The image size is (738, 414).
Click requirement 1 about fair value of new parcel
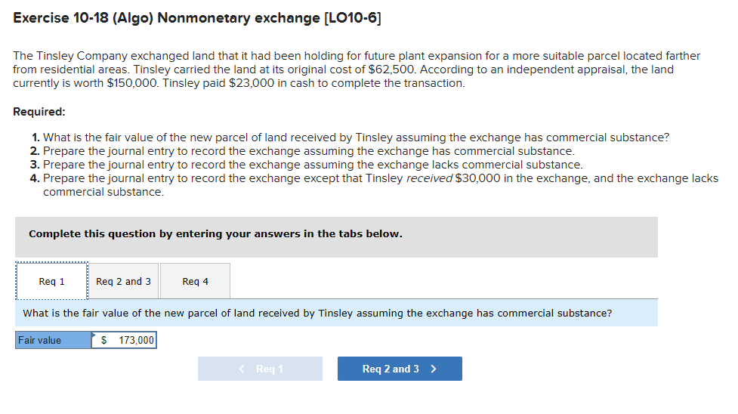coord(355,137)
